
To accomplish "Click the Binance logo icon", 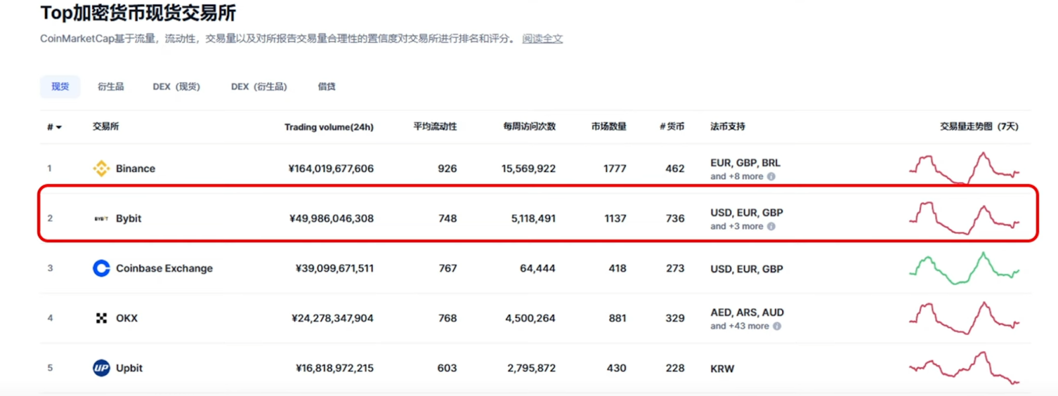I will tap(101, 169).
